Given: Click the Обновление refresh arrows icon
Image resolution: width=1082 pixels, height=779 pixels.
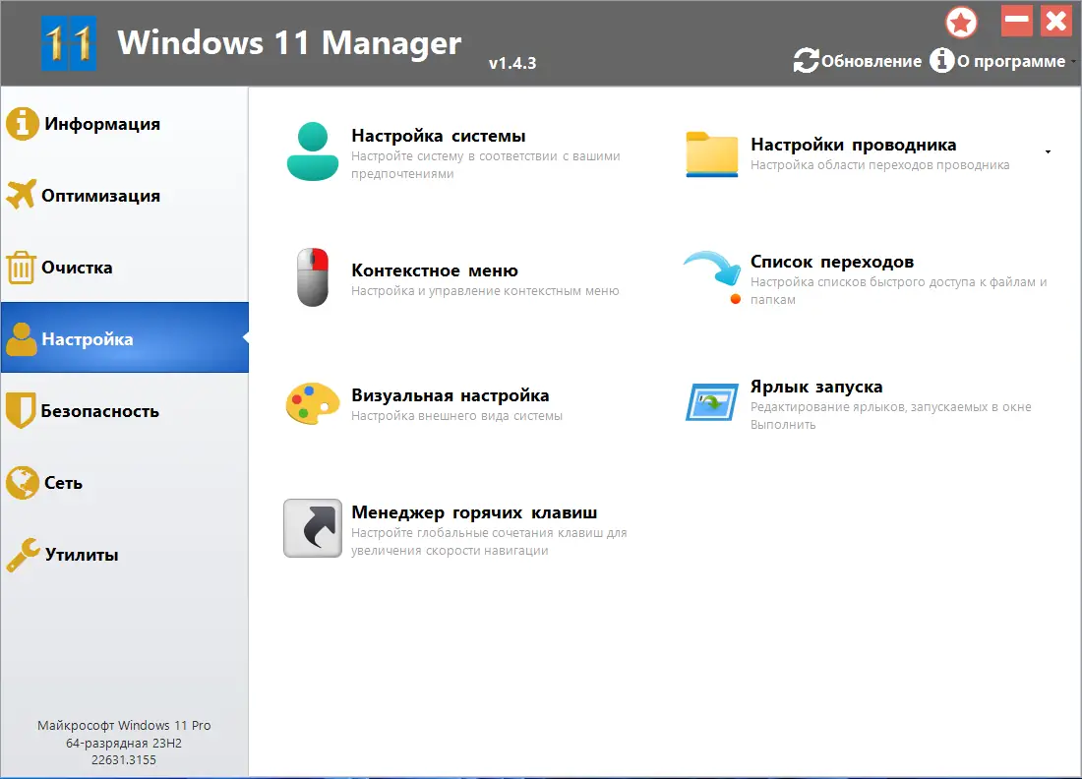Looking at the screenshot, I should pyautogui.click(x=806, y=61).
